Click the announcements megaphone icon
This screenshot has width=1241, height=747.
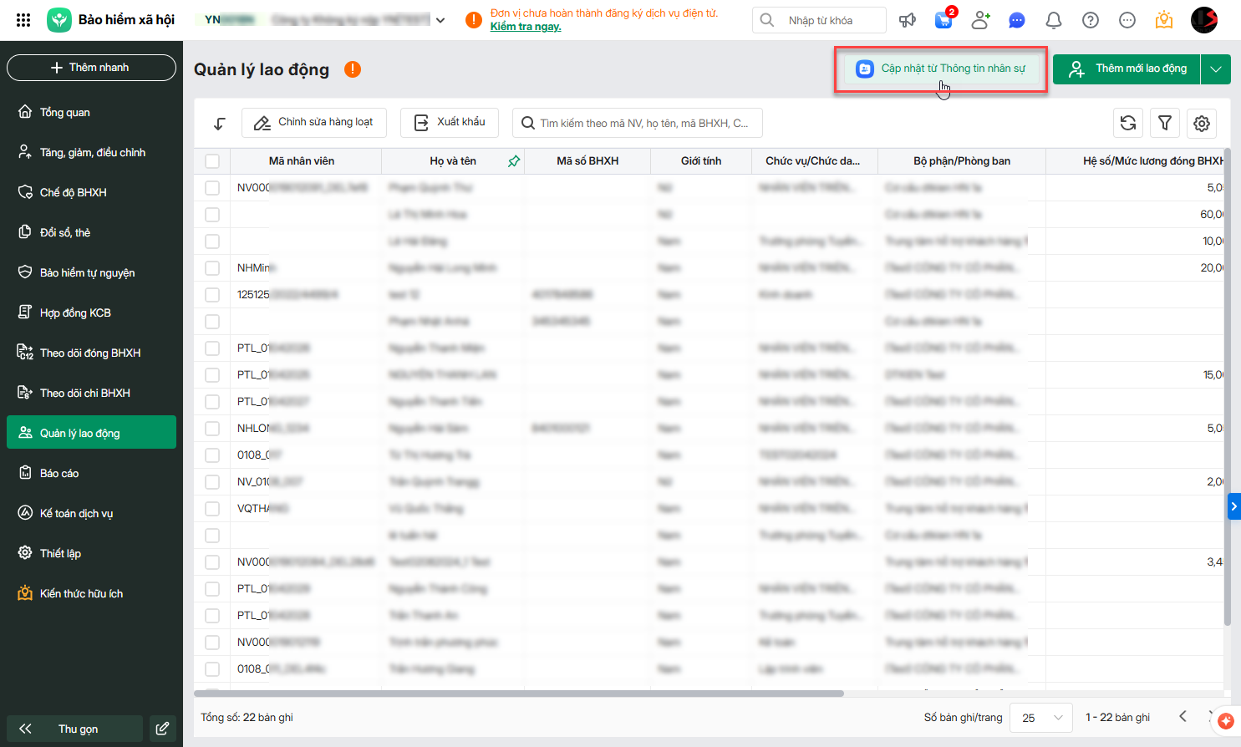907,20
